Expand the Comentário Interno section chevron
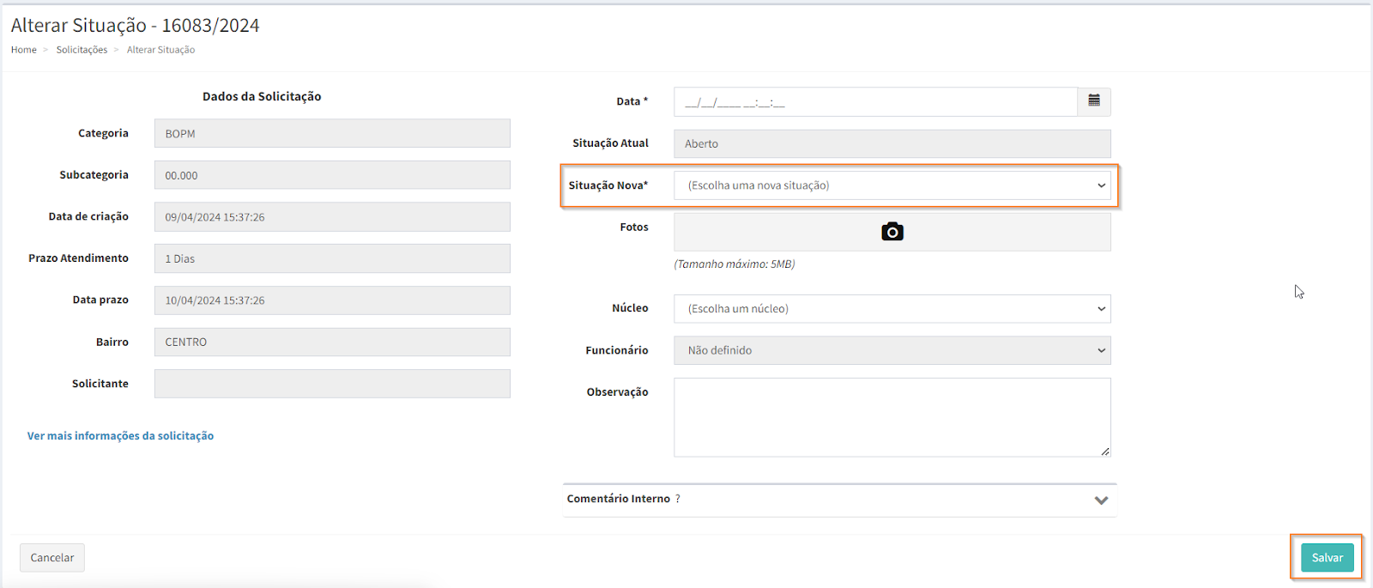The image size is (1373, 588). [x=1101, y=500]
